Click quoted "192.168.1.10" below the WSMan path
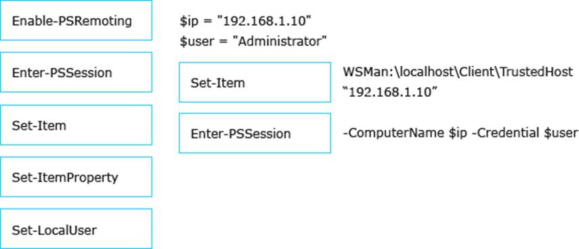The image size is (579, 249). (x=388, y=92)
